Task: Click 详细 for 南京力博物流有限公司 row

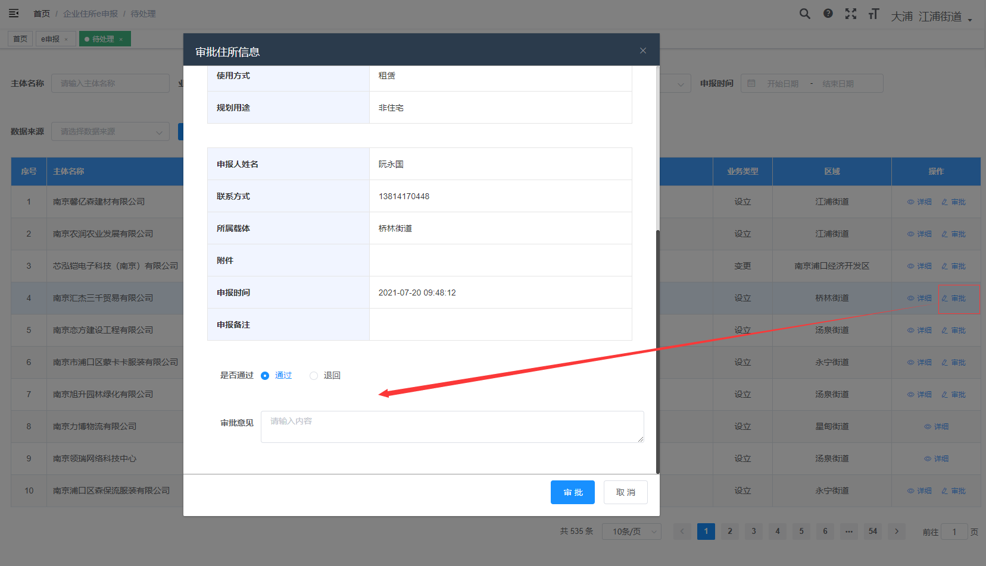Action: [937, 427]
